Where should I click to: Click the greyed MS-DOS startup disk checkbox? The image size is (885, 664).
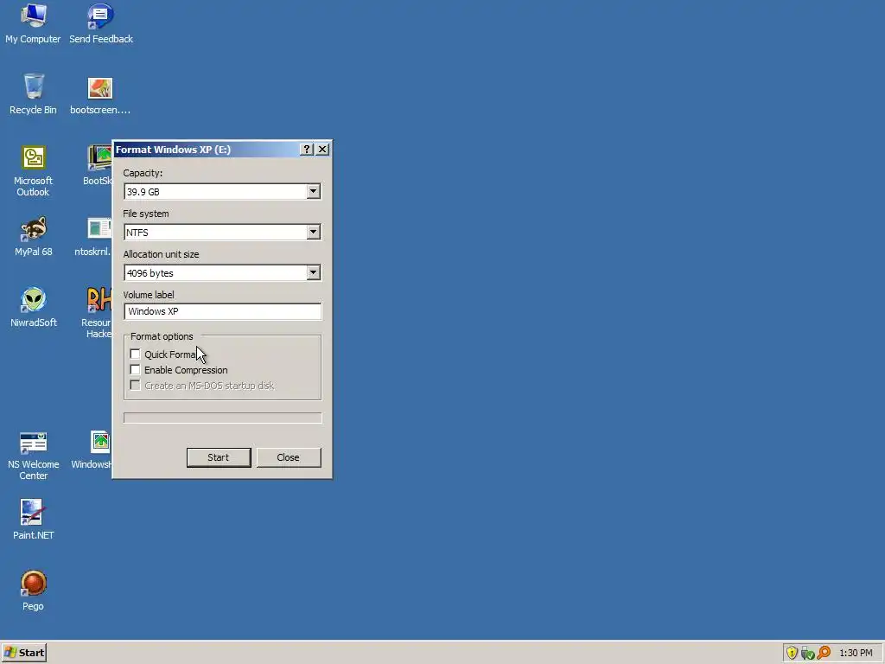(135, 385)
